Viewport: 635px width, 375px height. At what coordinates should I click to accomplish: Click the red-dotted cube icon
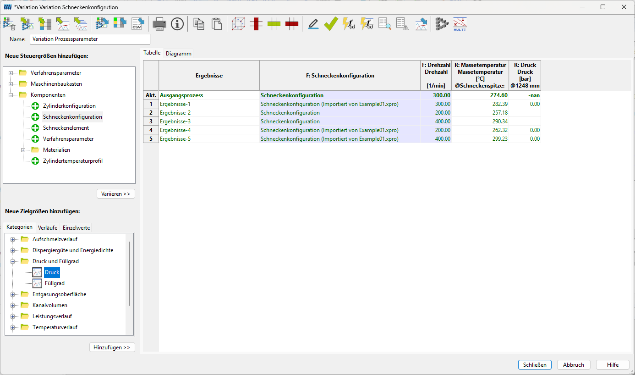(x=238, y=24)
